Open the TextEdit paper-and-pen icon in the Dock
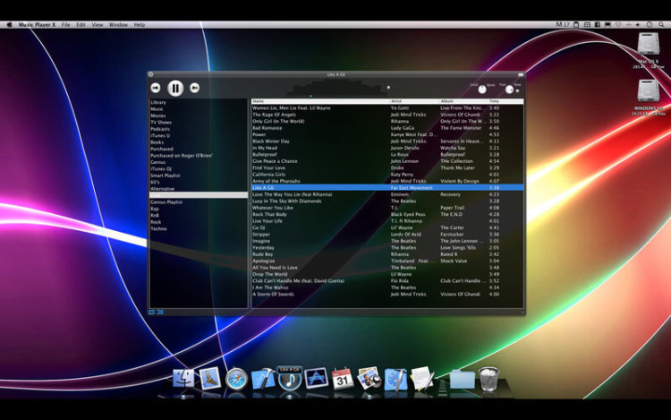The image size is (671, 420). pyautogui.click(x=422, y=379)
